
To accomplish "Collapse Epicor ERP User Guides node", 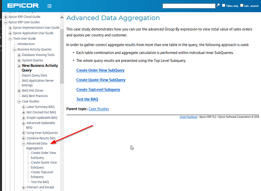I will pyautogui.click(x=6, y=23).
